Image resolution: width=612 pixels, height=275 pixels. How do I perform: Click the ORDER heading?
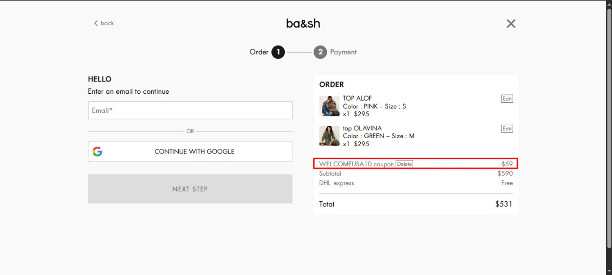(x=332, y=84)
